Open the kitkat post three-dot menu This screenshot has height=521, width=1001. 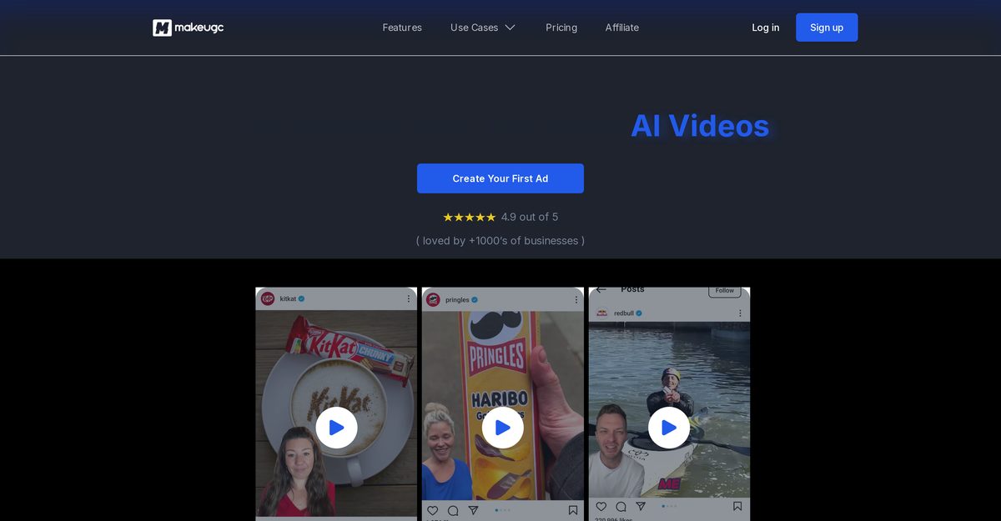(408, 298)
